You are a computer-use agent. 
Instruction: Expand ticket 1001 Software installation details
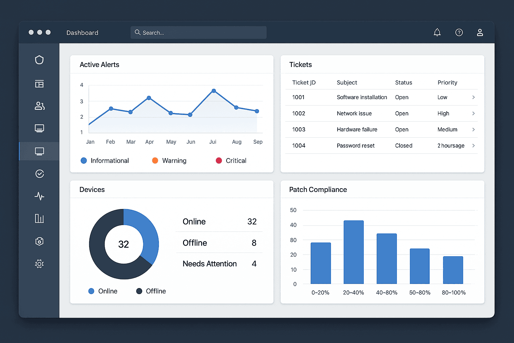click(x=474, y=97)
